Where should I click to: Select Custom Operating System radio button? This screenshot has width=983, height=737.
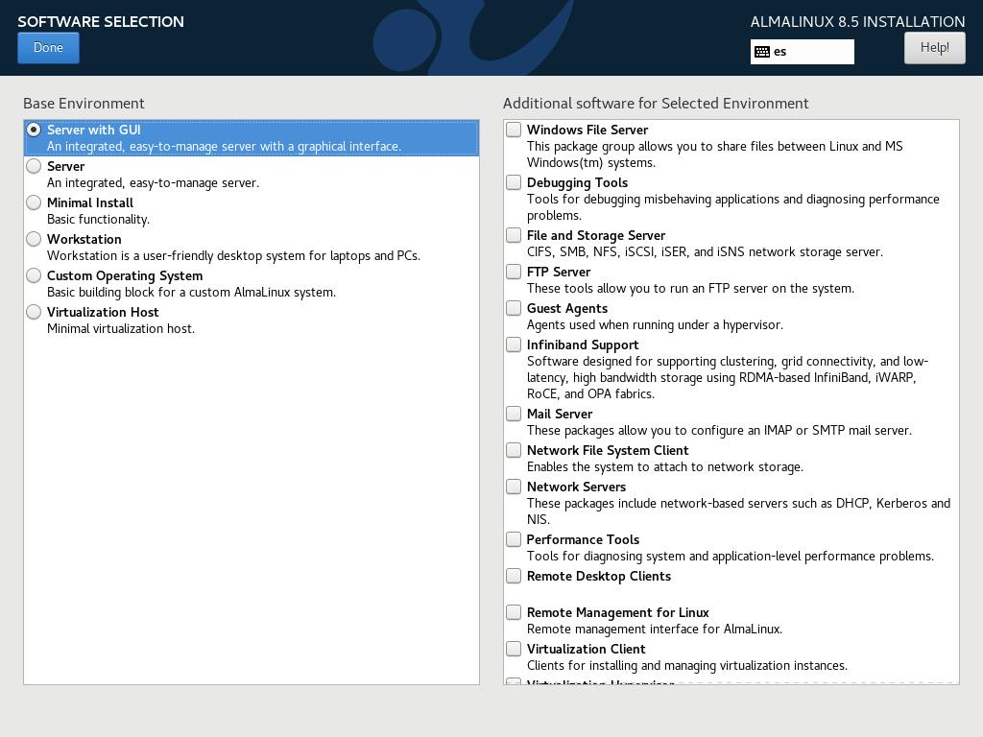34,275
